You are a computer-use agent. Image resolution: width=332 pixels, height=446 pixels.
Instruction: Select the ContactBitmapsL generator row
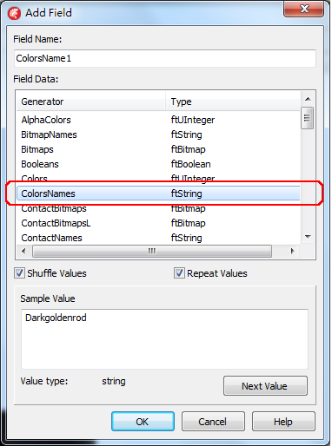coord(158,223)
